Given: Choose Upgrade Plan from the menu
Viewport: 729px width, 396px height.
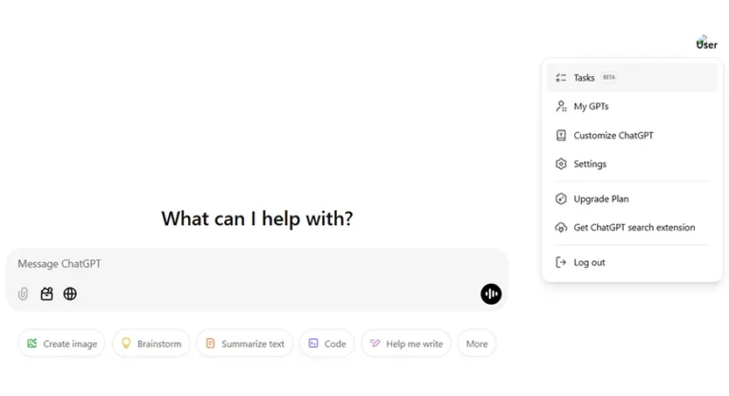Looking at the screenshot, I should click(601, 199).
